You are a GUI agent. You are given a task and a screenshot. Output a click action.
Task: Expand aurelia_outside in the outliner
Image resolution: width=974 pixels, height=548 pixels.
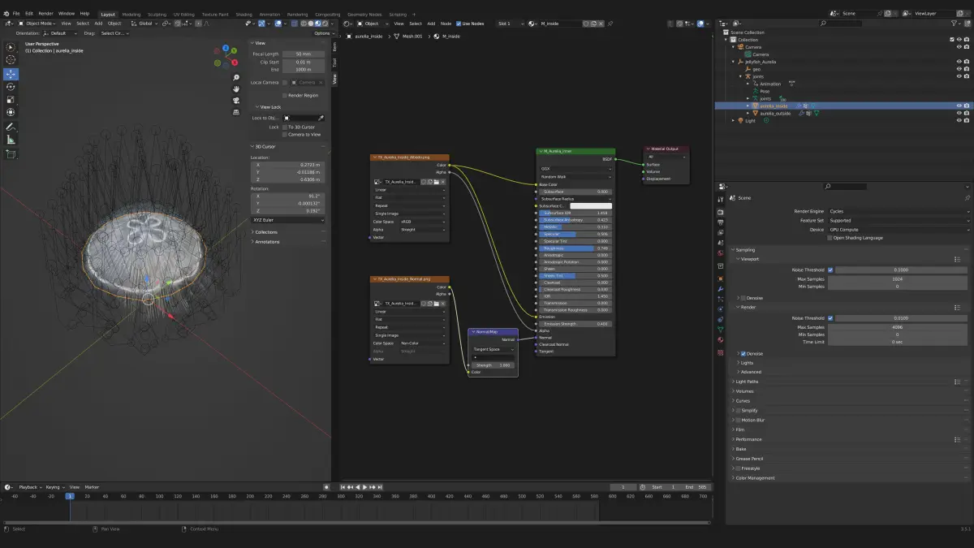[x=748, y=114]
